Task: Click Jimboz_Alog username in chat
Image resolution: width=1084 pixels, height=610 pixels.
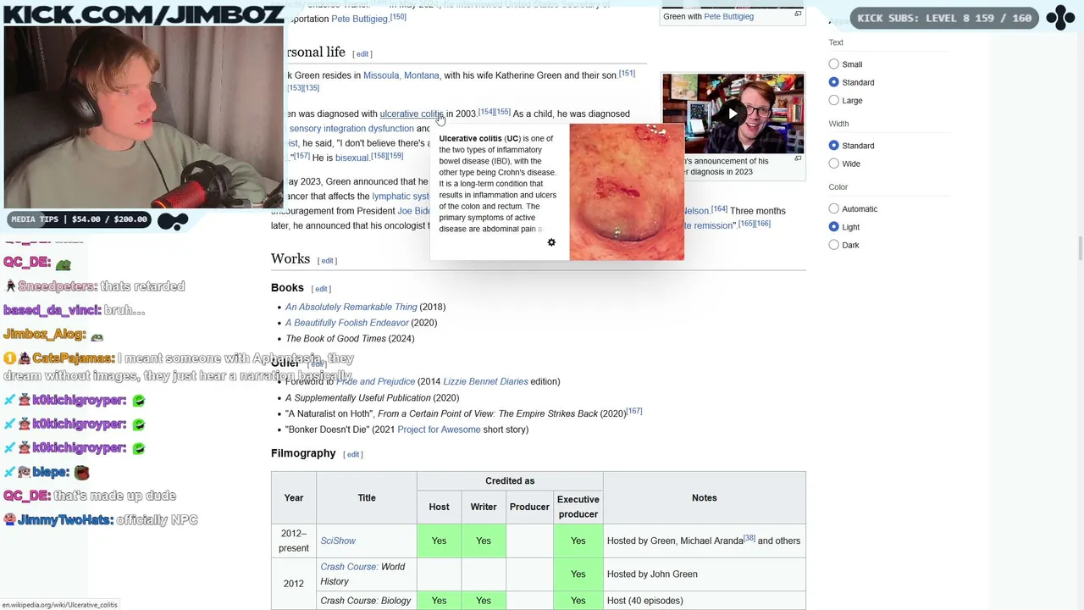Action: pyautogui.click(x=45, y=335)
